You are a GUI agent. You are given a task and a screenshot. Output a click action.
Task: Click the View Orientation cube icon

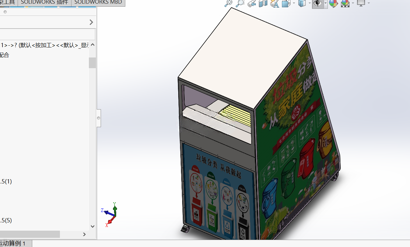pos(286,3)
